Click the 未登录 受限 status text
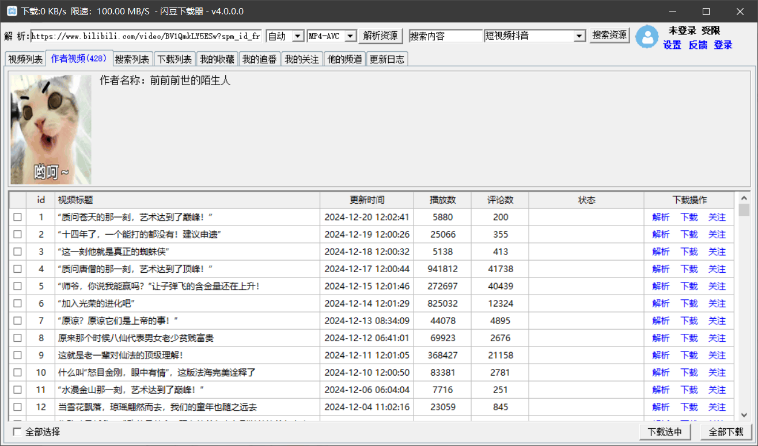This screenshot has height=446, width=758. [694, 31]
